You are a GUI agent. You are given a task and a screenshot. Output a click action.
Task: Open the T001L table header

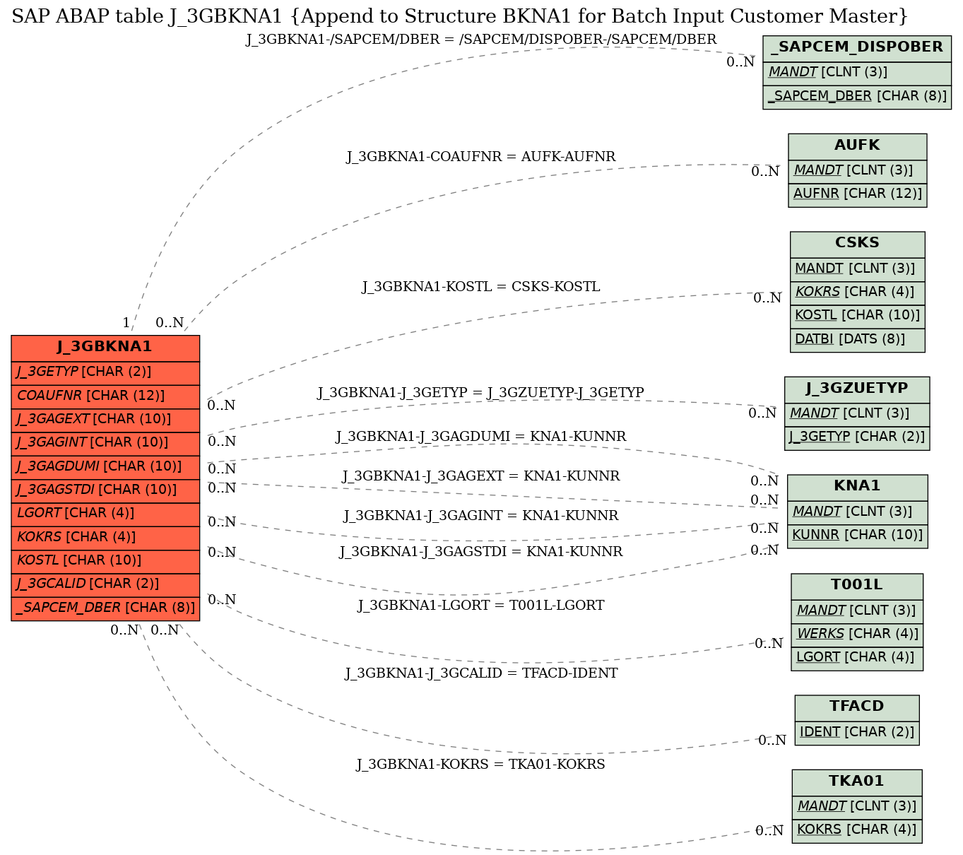point(857,586)
